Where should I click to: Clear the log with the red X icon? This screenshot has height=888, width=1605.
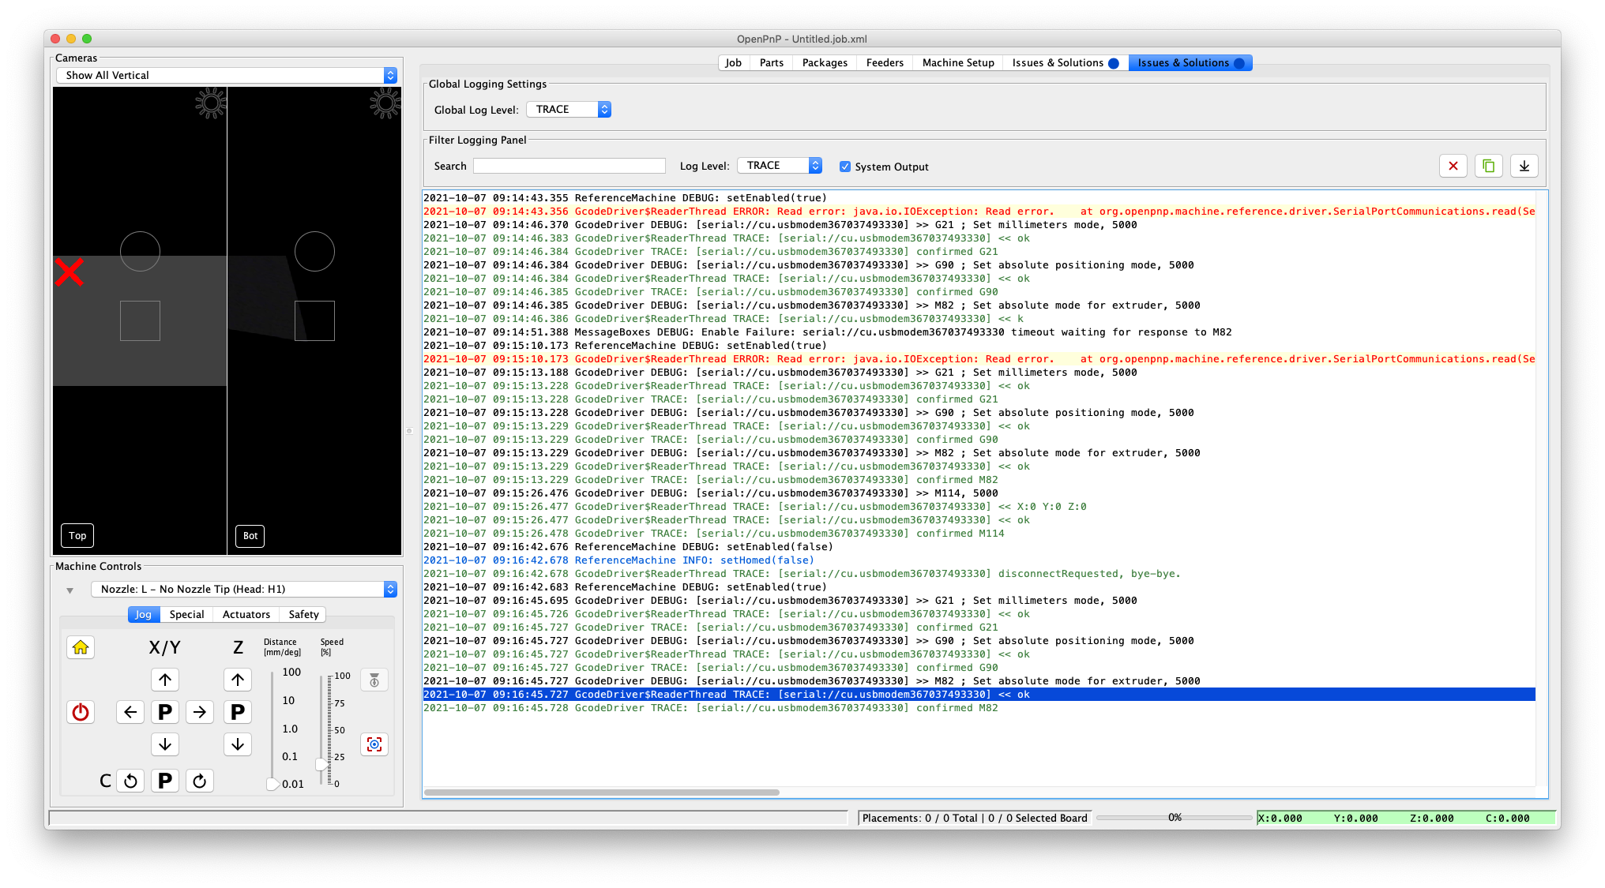1453,166
